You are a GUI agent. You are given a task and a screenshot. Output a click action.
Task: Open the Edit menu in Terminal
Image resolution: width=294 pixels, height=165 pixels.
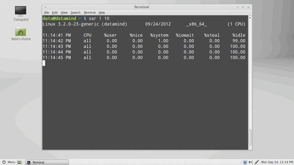[x=55, y=12]
